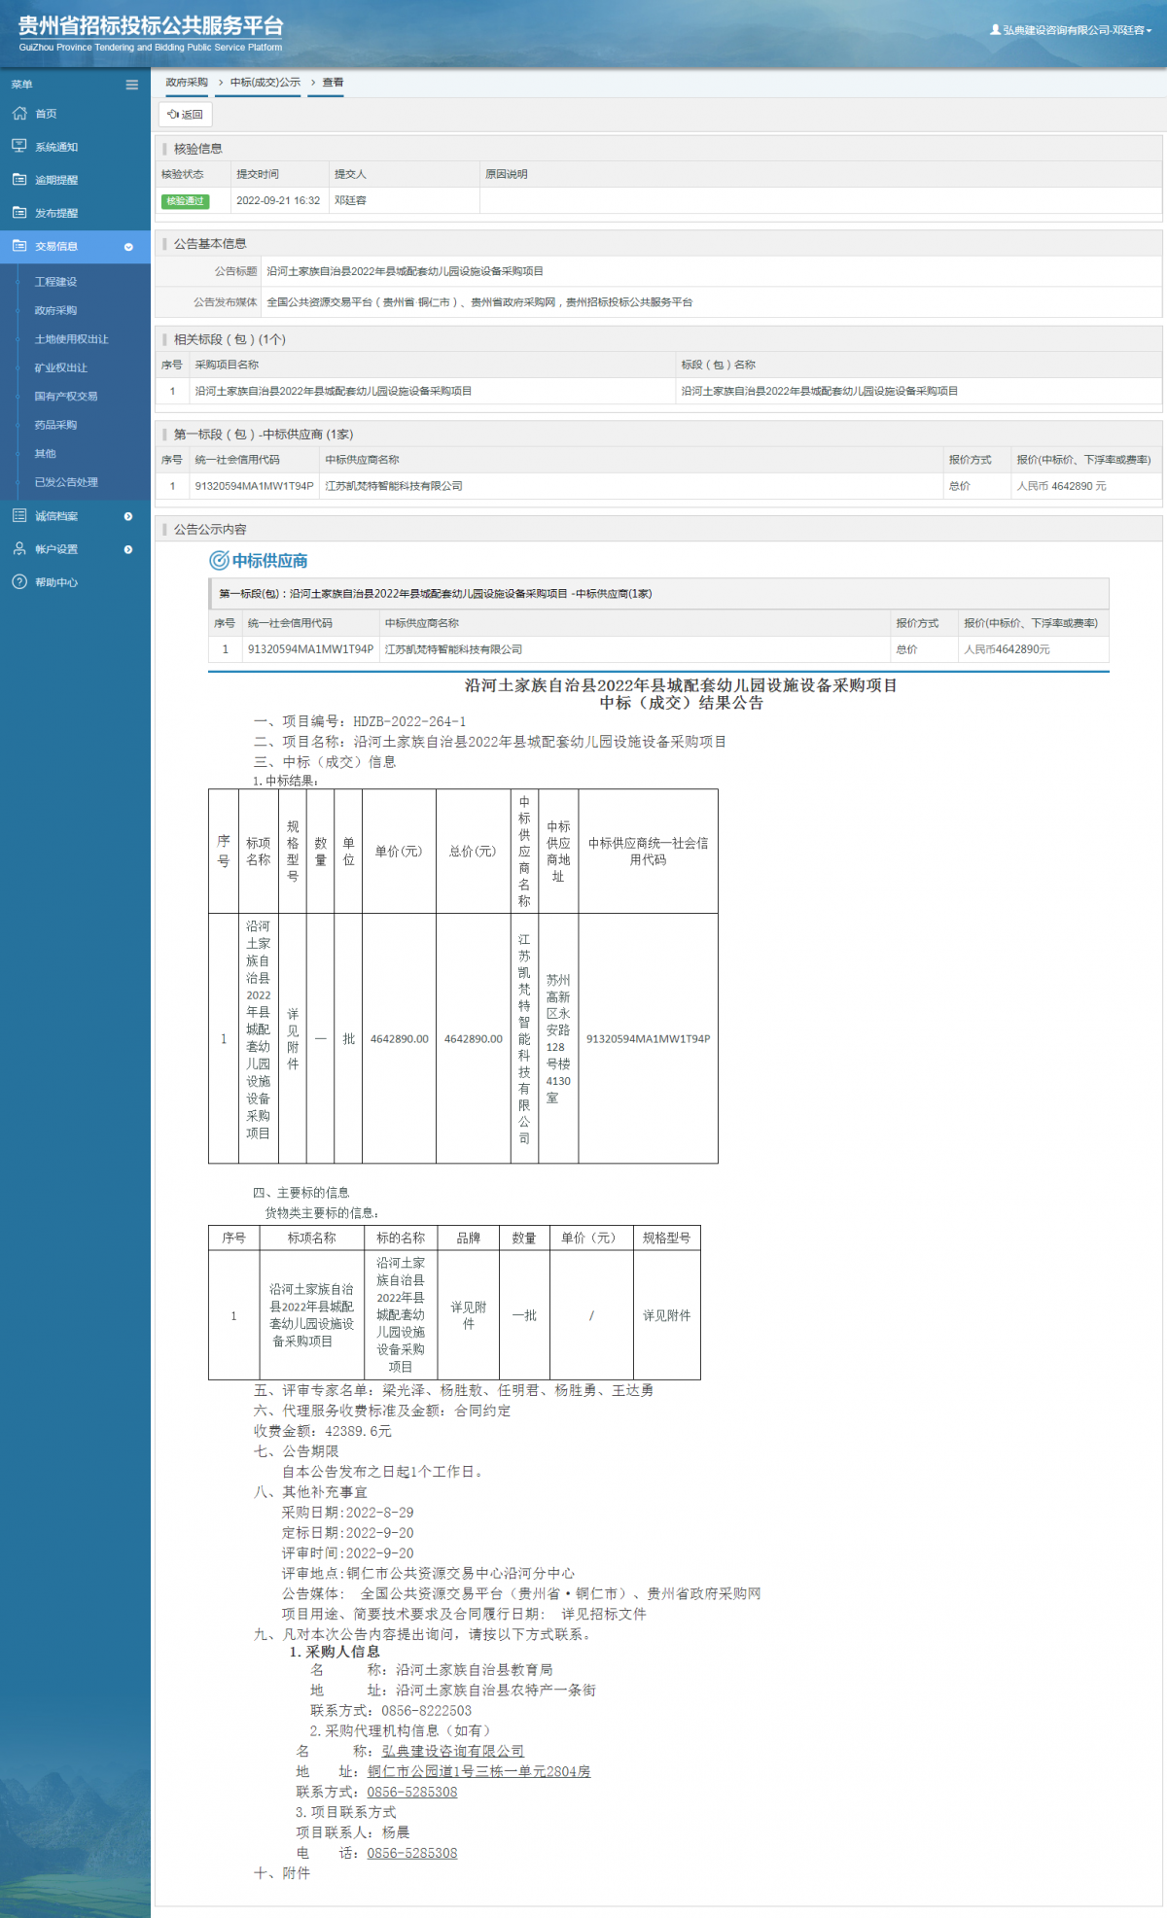Click credit code 91320594MA1MW1T94P in first supplier table
1167x1918 pixels.
point(254,486)
